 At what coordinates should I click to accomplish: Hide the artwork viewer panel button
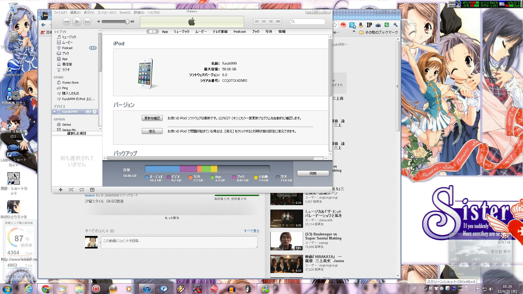click(x=92, y=190)
